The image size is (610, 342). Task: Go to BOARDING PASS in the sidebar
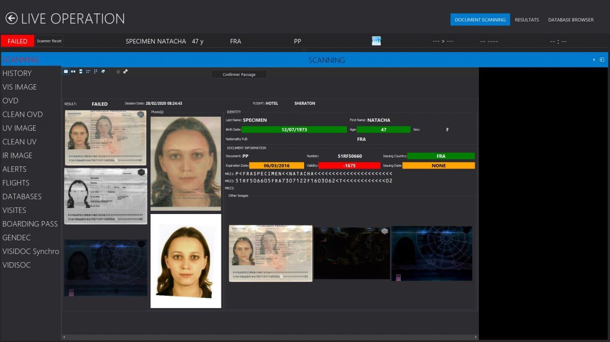click(30, 224)
